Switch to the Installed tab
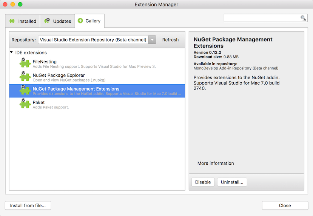This screenshot has height=216, width=313. 23,21
